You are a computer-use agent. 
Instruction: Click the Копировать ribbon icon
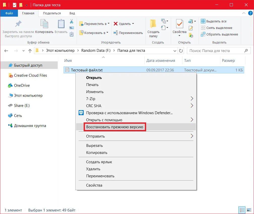click(x=44, y=24)
